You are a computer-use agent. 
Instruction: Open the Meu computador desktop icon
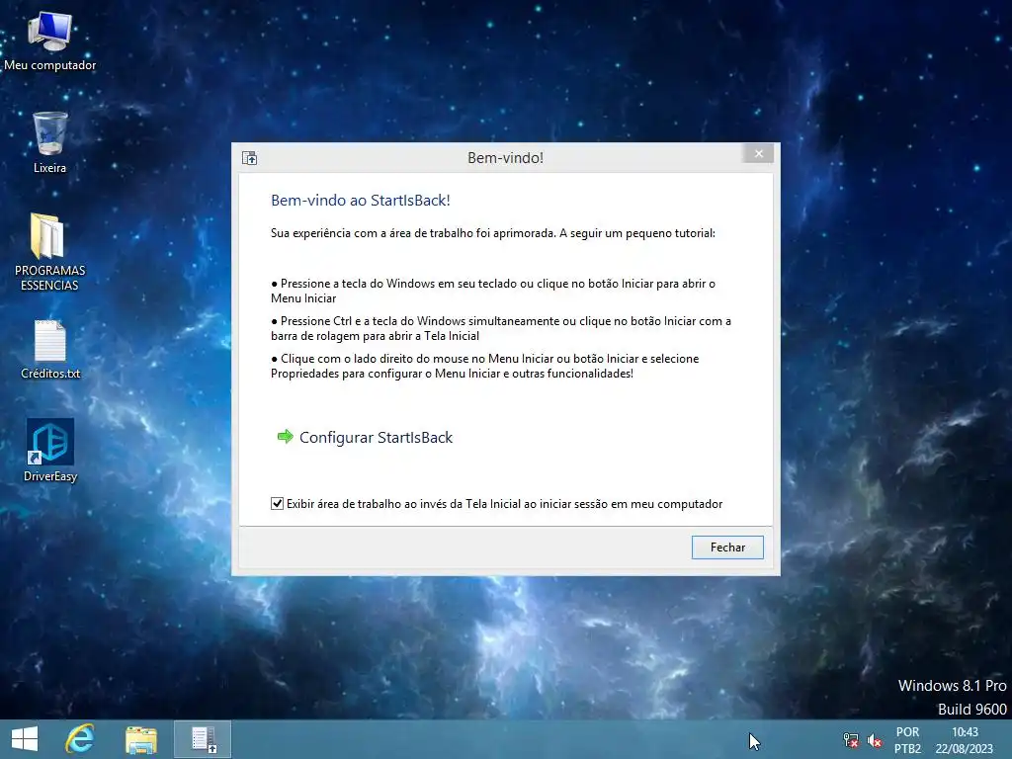pos(49,41)
